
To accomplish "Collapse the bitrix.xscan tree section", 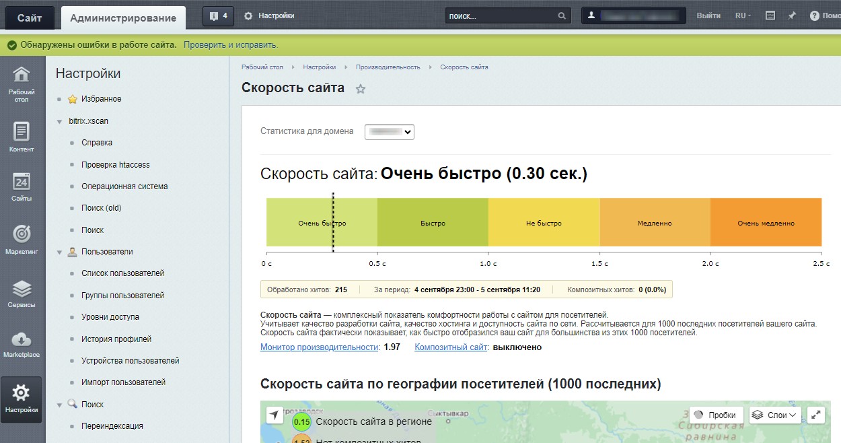I will click(x=60, y=121).
